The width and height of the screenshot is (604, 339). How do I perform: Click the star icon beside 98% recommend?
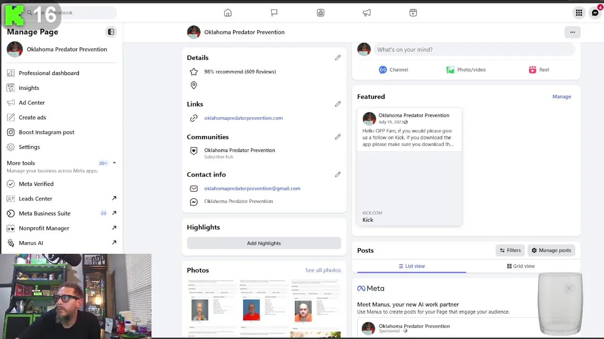[x=193, y=72]
